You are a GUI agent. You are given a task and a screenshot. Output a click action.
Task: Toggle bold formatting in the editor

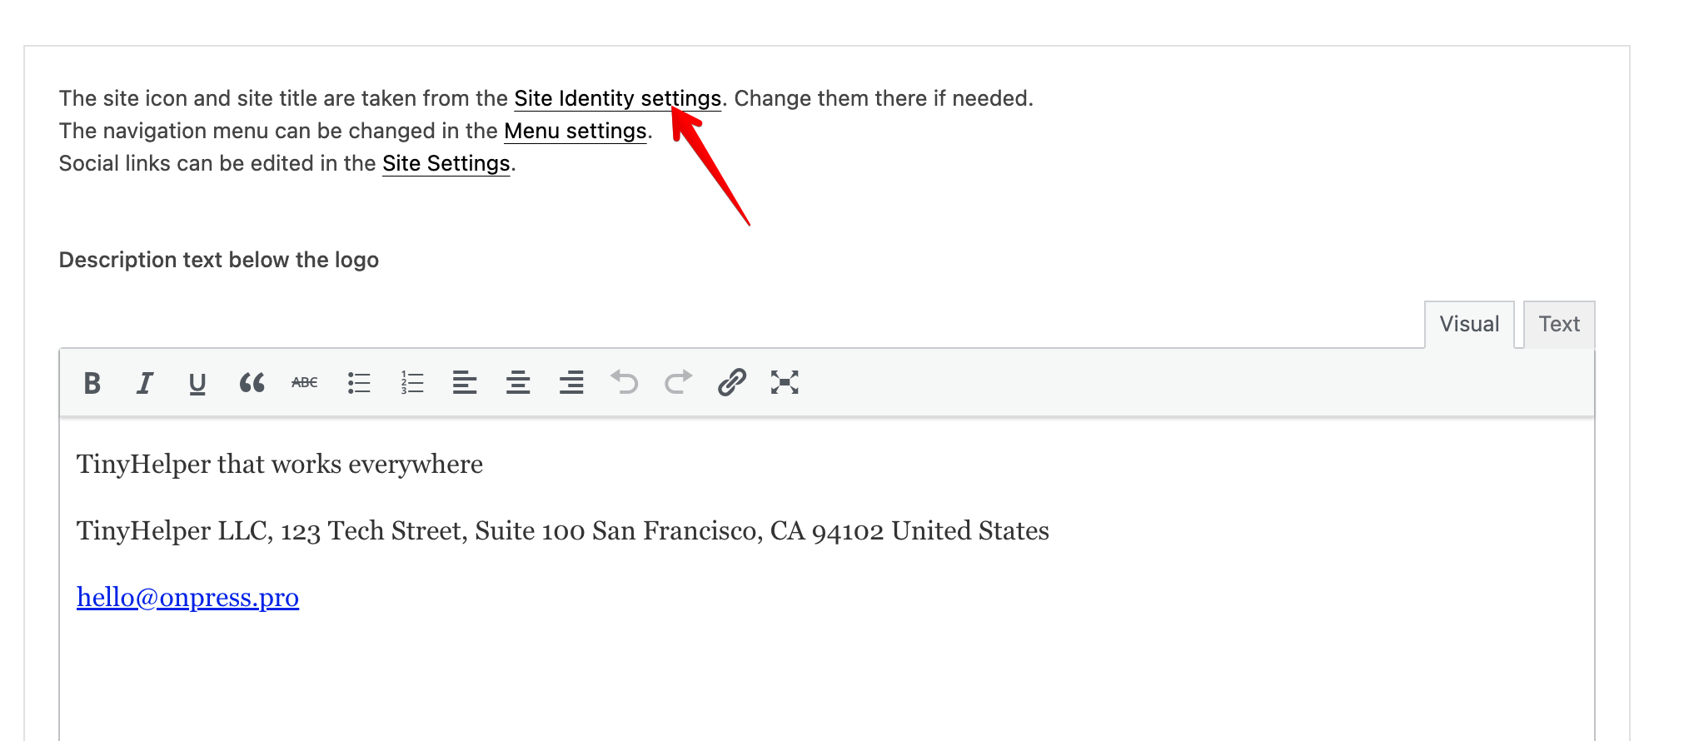(x=92, y=383)
